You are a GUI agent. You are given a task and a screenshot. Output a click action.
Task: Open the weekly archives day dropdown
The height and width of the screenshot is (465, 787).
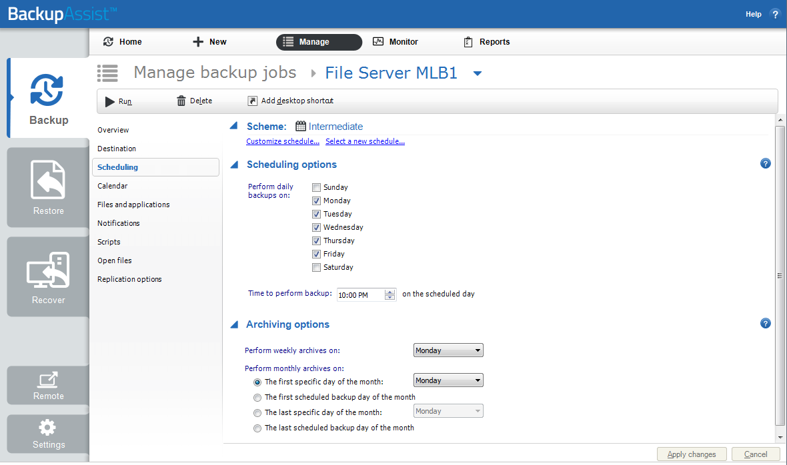tap(448, 350)
